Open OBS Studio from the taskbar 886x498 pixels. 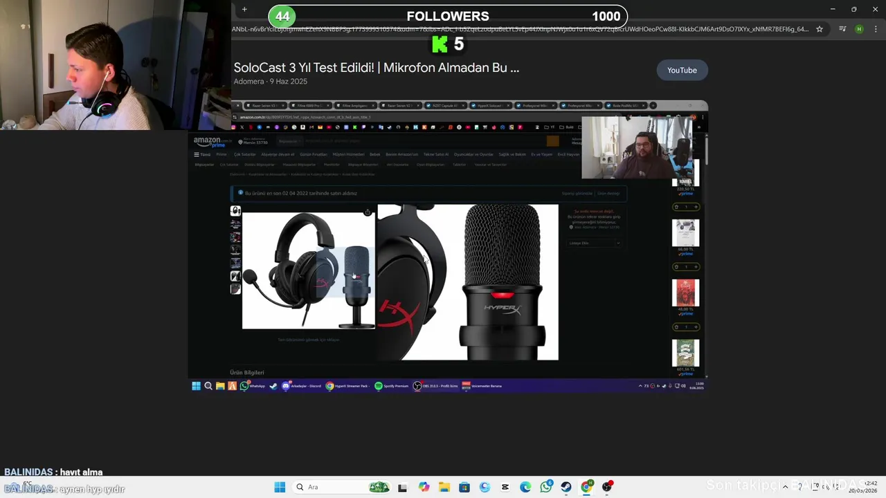(x=607, y=487)
